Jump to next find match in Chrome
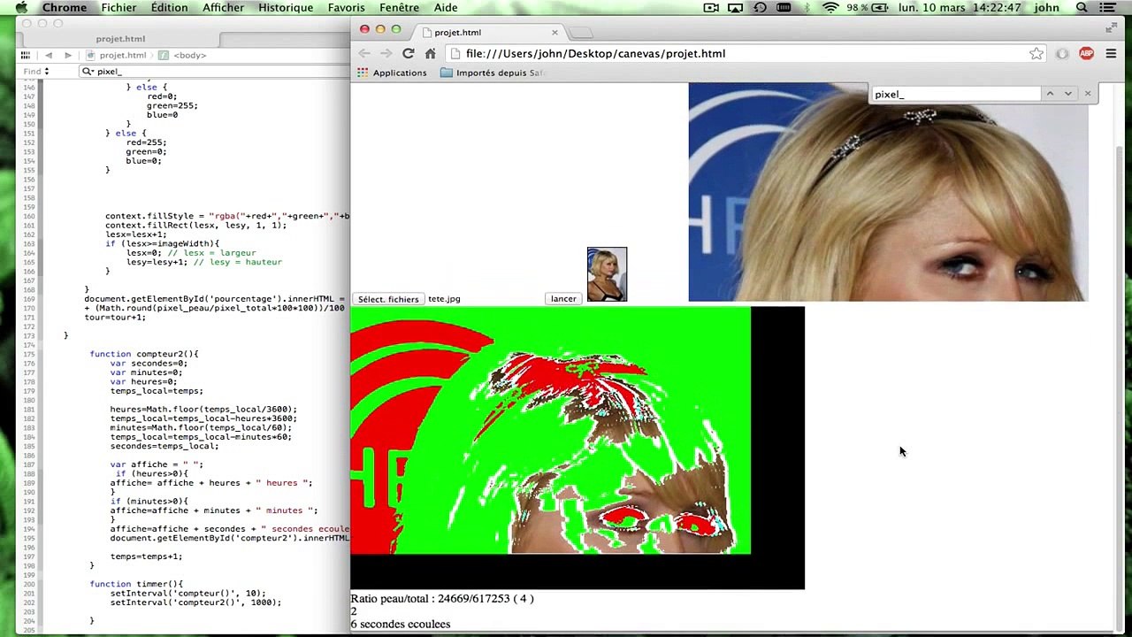This screenshot has width=1132, height=637. point(1068,94)
